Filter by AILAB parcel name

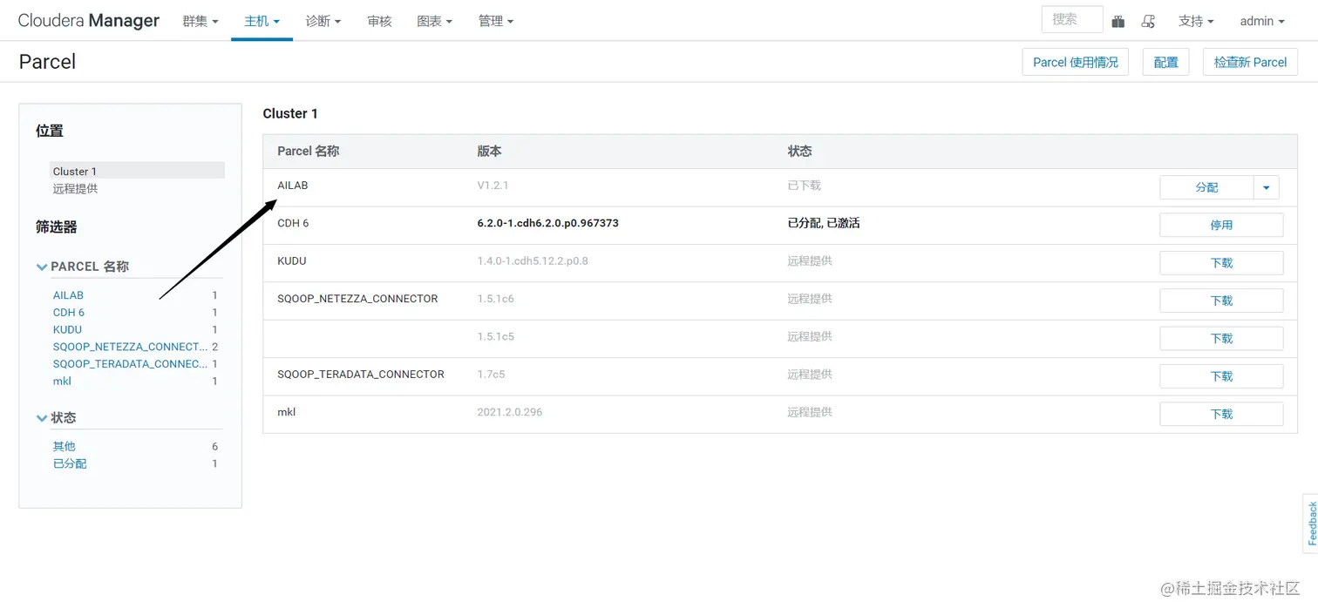click(68, 295)
